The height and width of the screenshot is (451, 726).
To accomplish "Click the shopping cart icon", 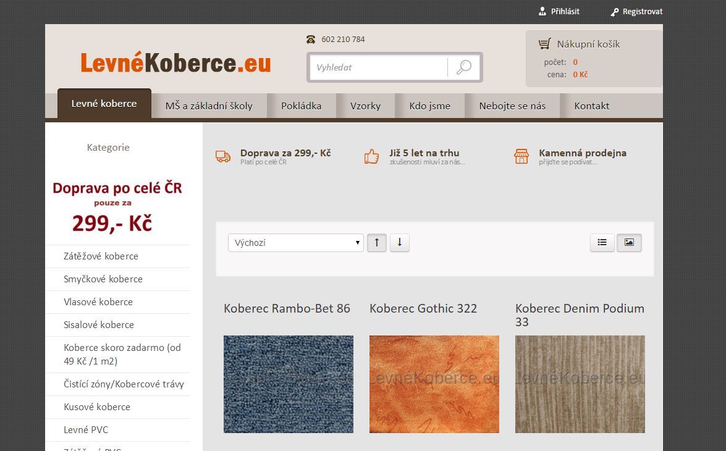I will (544, 44).
